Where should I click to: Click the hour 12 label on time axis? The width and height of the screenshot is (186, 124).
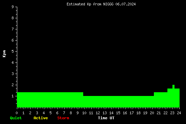point(98,113)
